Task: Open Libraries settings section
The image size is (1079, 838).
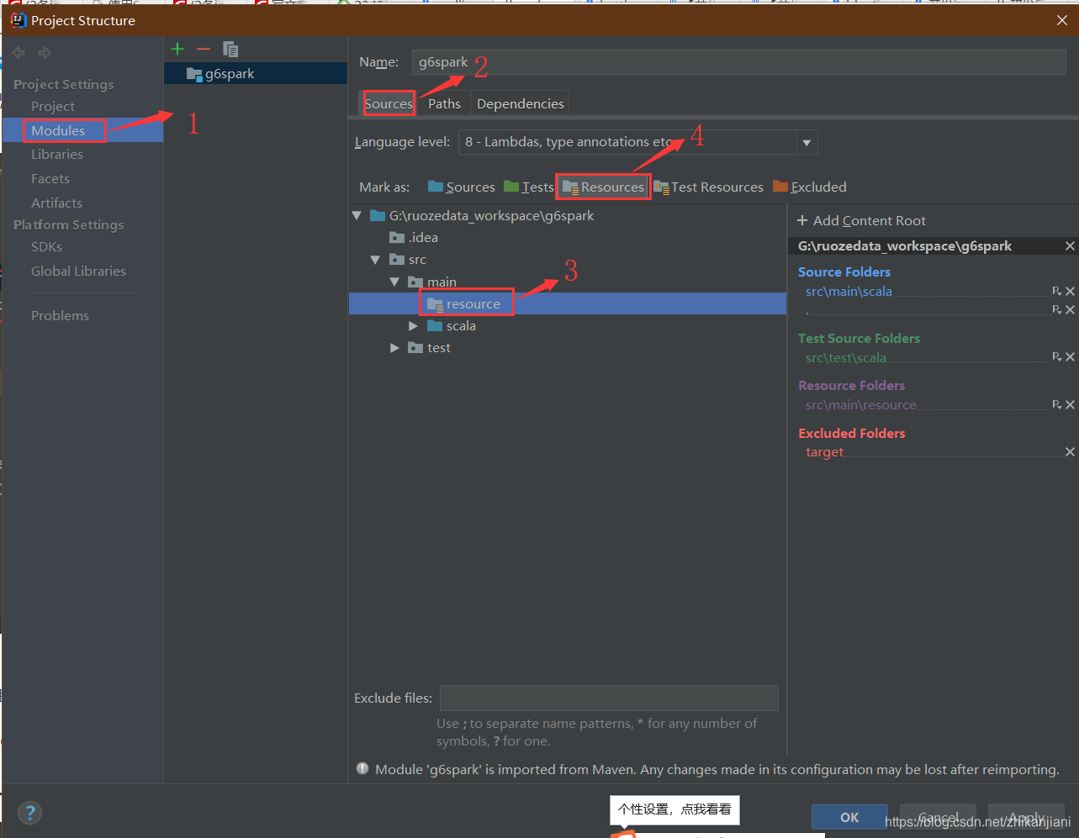Action: pyautogui.click(x=57, y=154)
